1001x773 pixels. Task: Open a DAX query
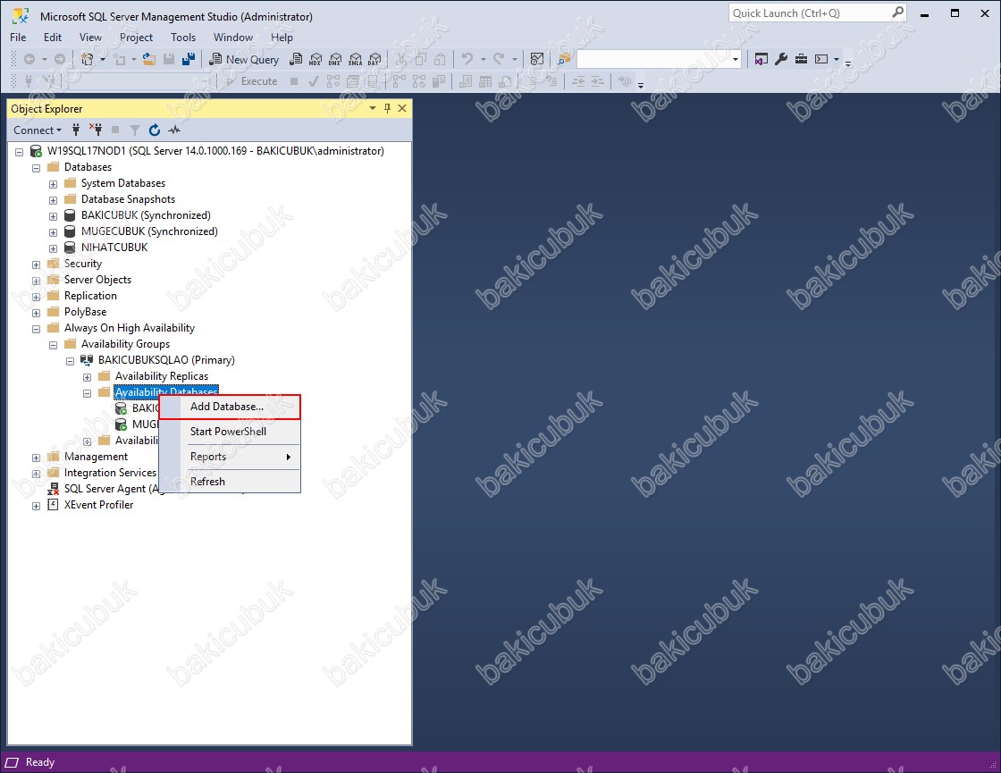pos(374,59)
